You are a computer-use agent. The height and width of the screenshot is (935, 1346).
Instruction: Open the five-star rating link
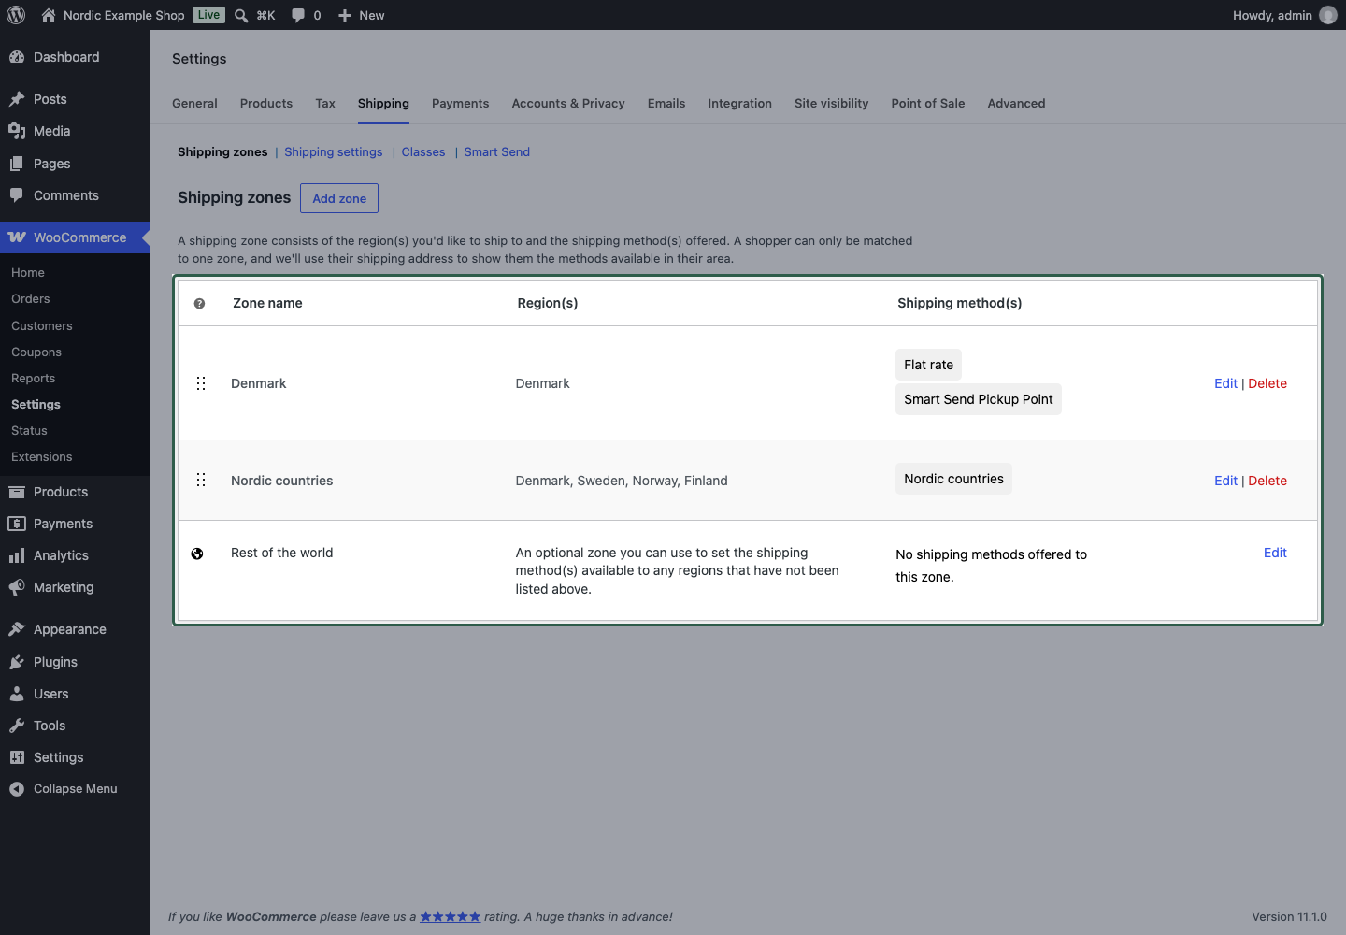coord(450,917)
